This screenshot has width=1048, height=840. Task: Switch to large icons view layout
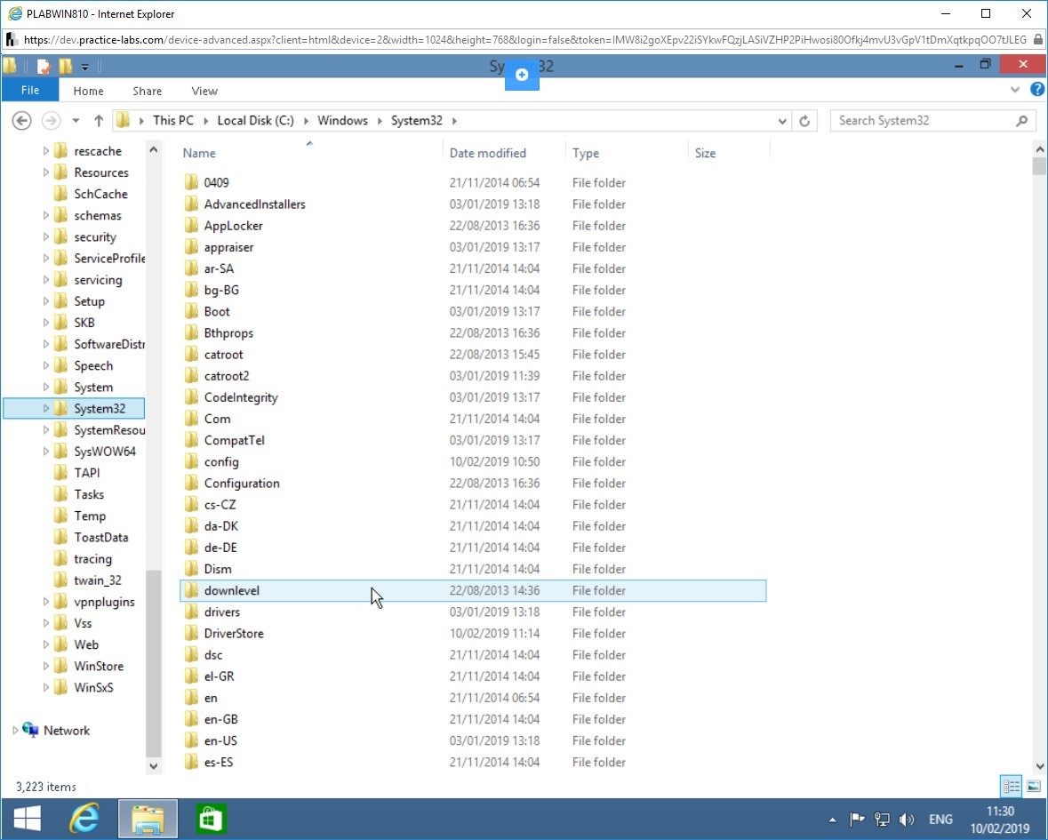1033,787
